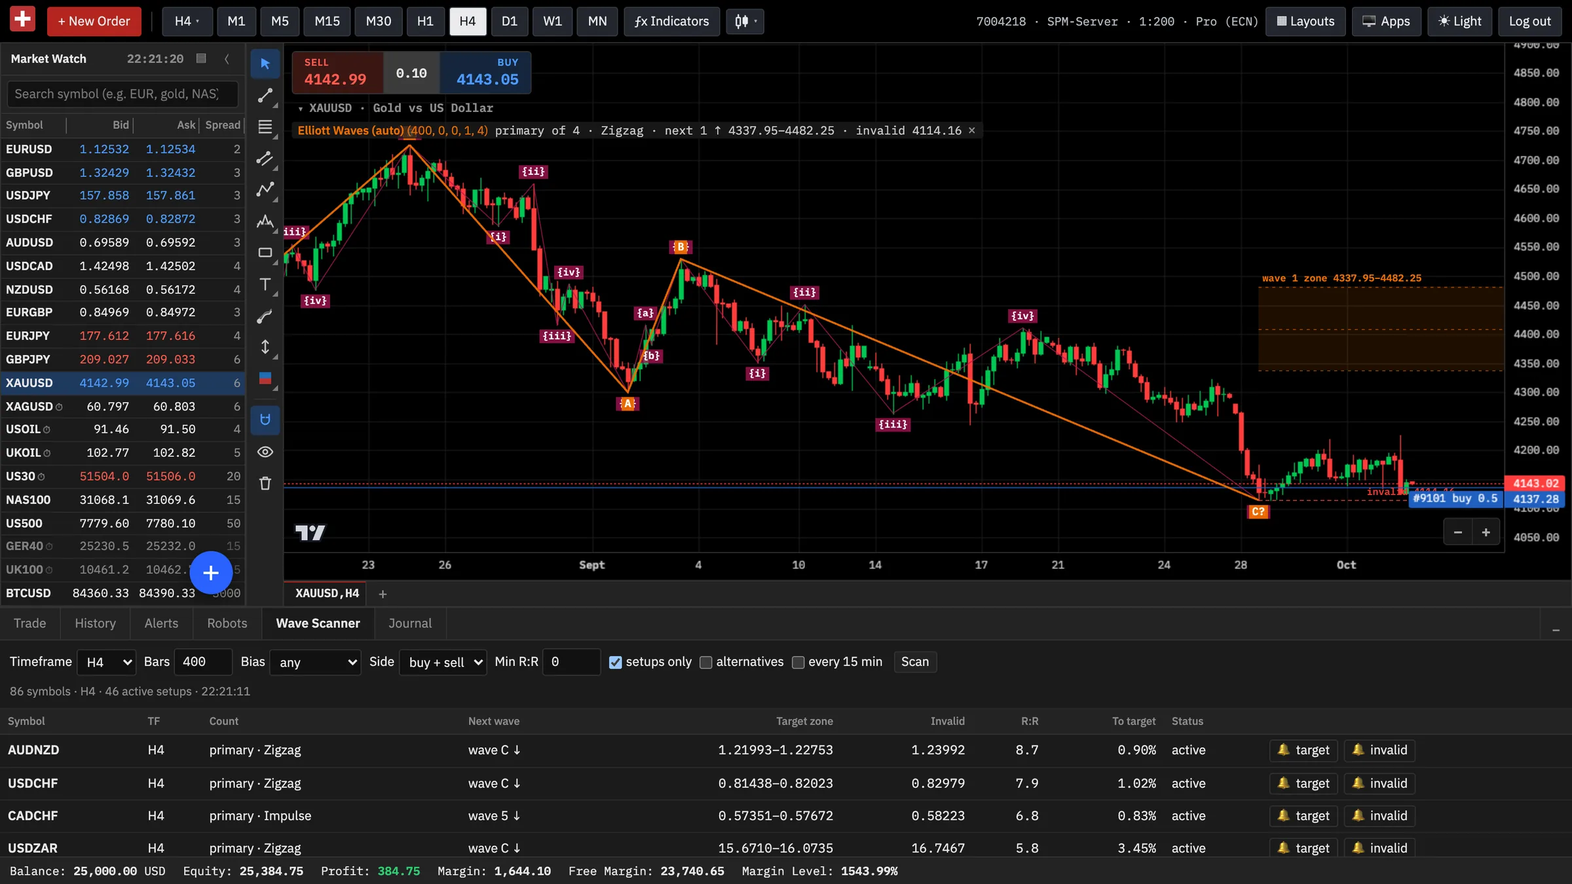The width and height of the screenshot is (1572, 884).
Task: Open the chart type candle dropdown
Action: (745, 21)
